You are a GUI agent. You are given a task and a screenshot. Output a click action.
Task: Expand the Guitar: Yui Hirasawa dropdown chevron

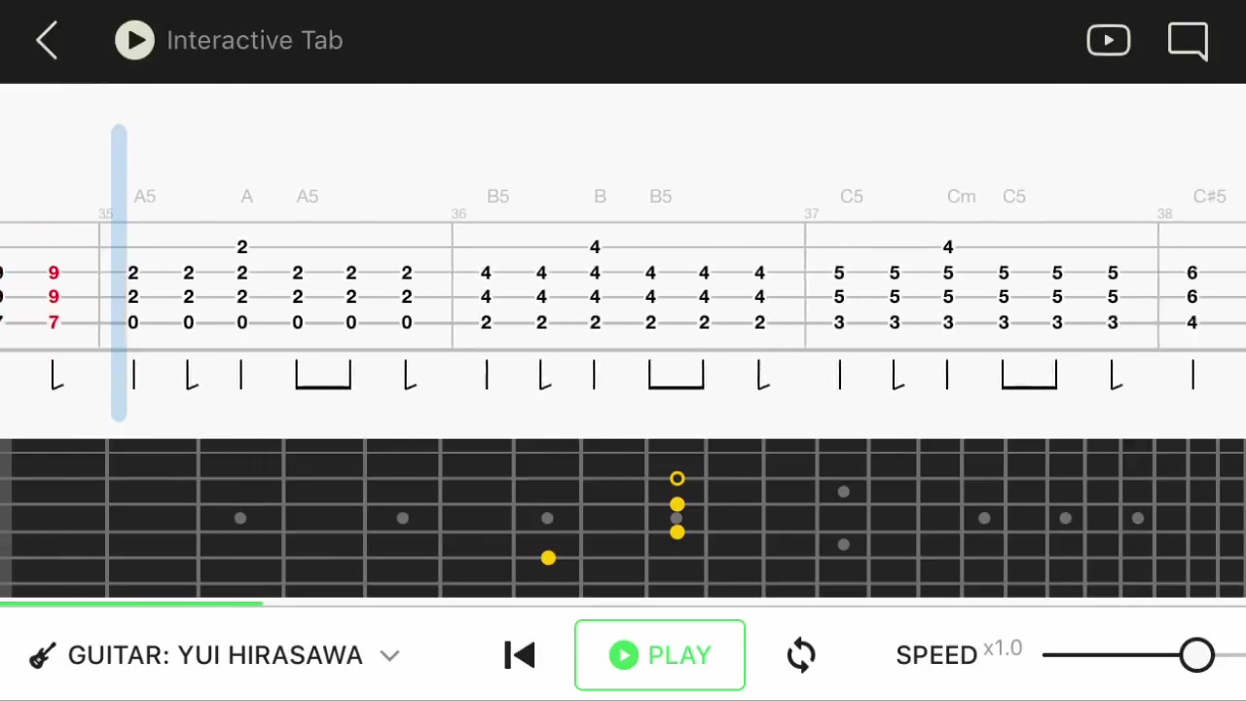tap(389, 655)
